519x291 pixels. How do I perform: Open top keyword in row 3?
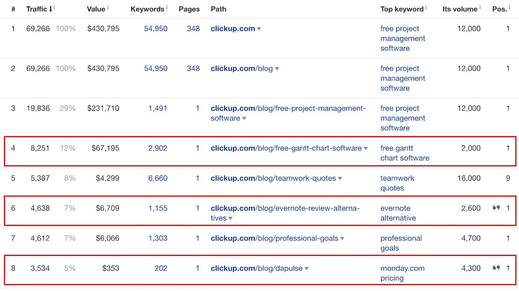[x=403, y=118]
